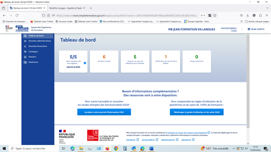This screenshot has height=152, width=271.
Task: Open Google Chrome from the taskbar
Action: pos(116,148)
